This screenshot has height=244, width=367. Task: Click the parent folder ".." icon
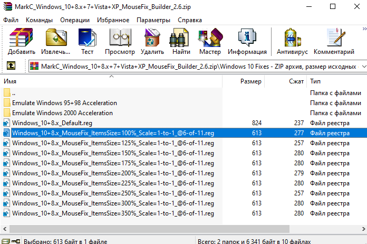[x=7, y=92]
